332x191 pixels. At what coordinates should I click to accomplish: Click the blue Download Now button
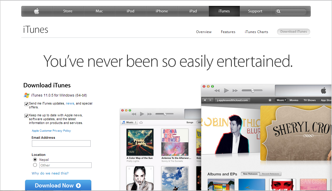[58, 185]
